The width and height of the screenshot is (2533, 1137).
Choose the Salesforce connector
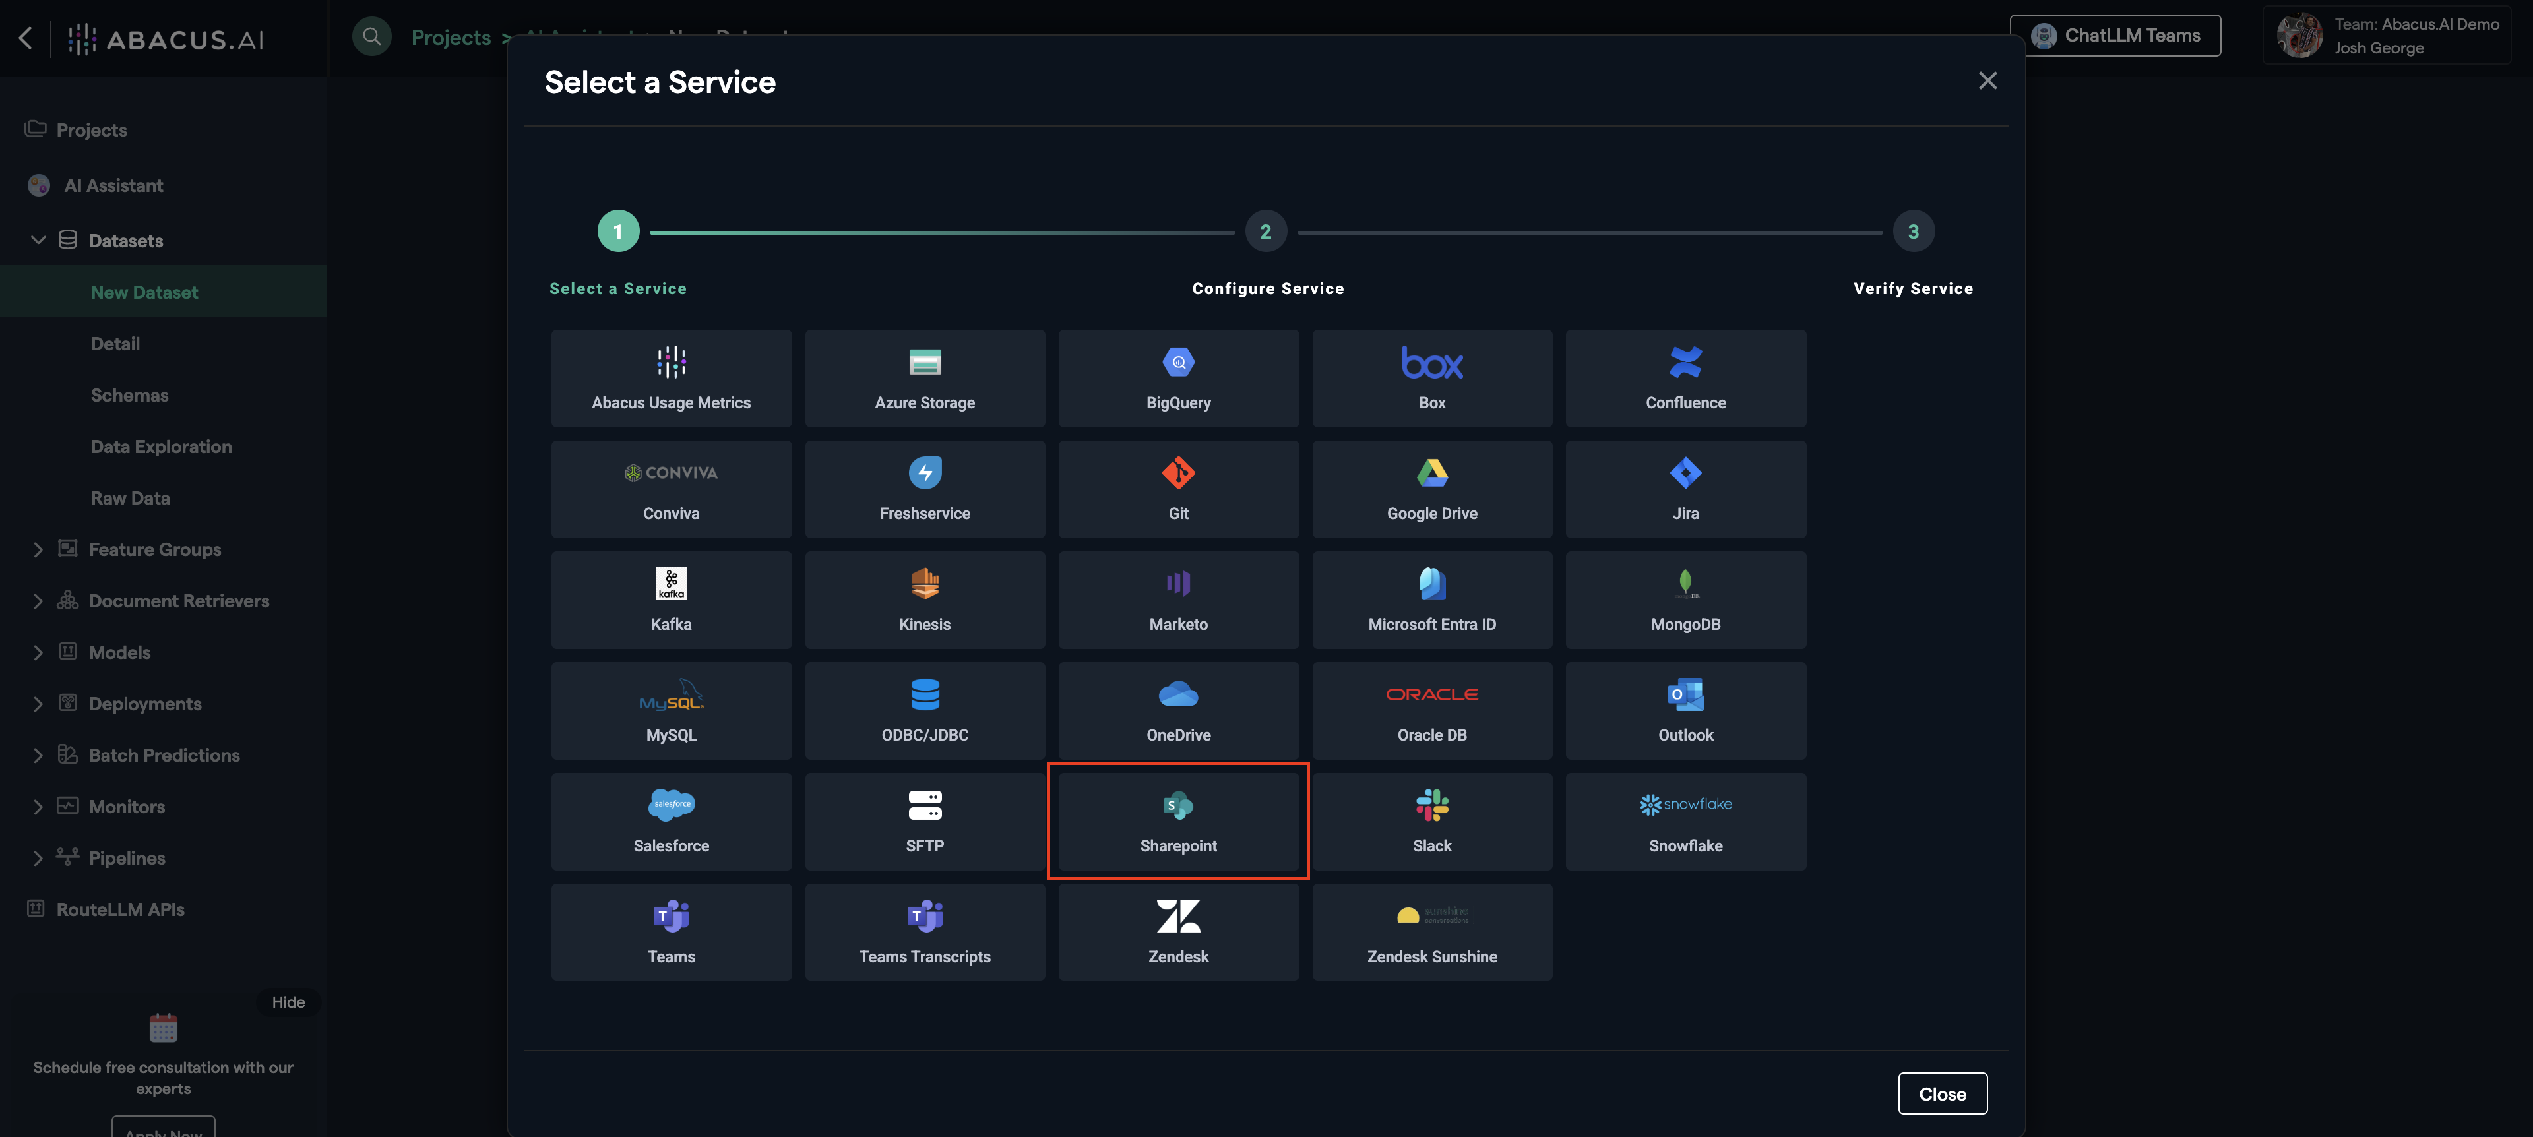pos(671,820)
